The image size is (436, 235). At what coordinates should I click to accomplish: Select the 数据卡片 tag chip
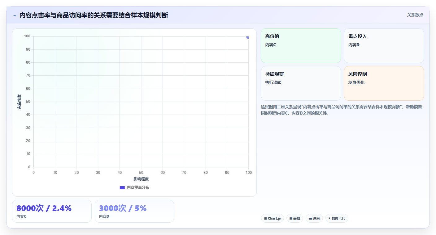337,218
